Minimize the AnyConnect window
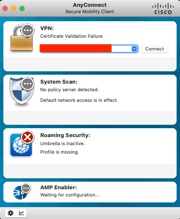The width and height of the screenshot is (180, 219). (14, 8)
